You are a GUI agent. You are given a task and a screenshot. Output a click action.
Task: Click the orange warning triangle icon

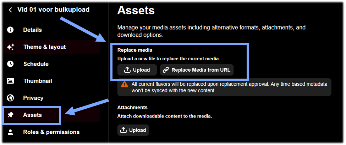[125, 84]
